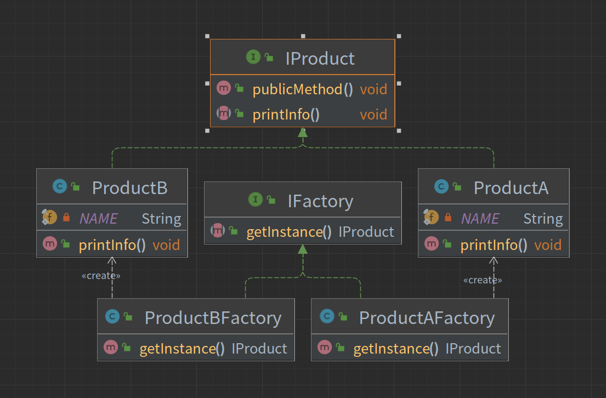This screenshot has height=398, width=606.
Task: Click ProductA's private lock icon on NAME
Action: click(x=448, y=218)
